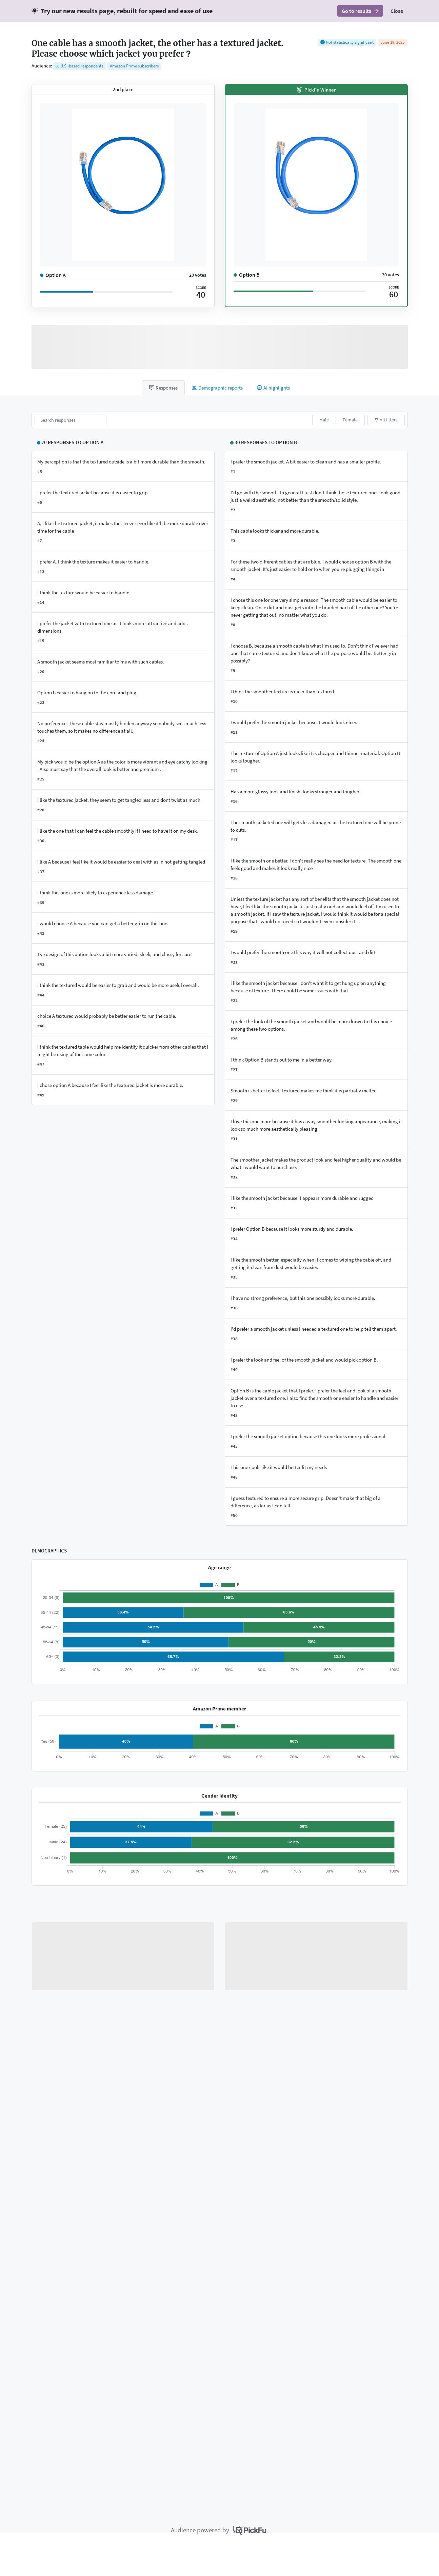The width and height of the screenshot is (439, 2576).
Task: Expand the All filters dropdown
Action: (x=386, y=420)
